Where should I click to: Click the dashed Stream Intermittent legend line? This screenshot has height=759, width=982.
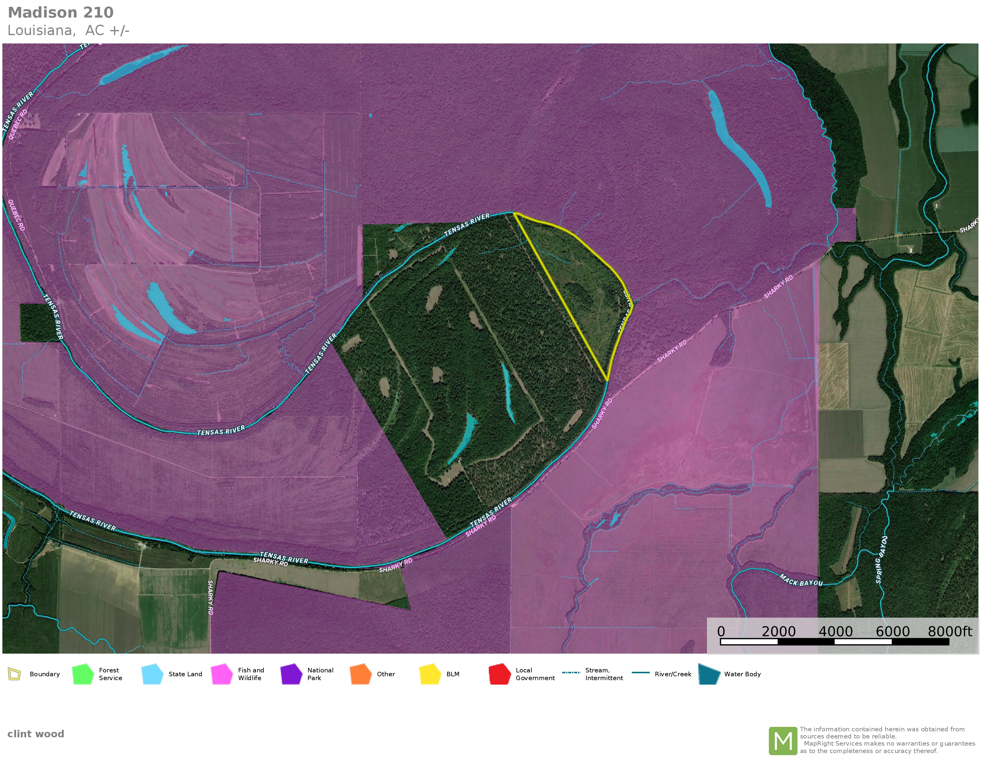571,673
